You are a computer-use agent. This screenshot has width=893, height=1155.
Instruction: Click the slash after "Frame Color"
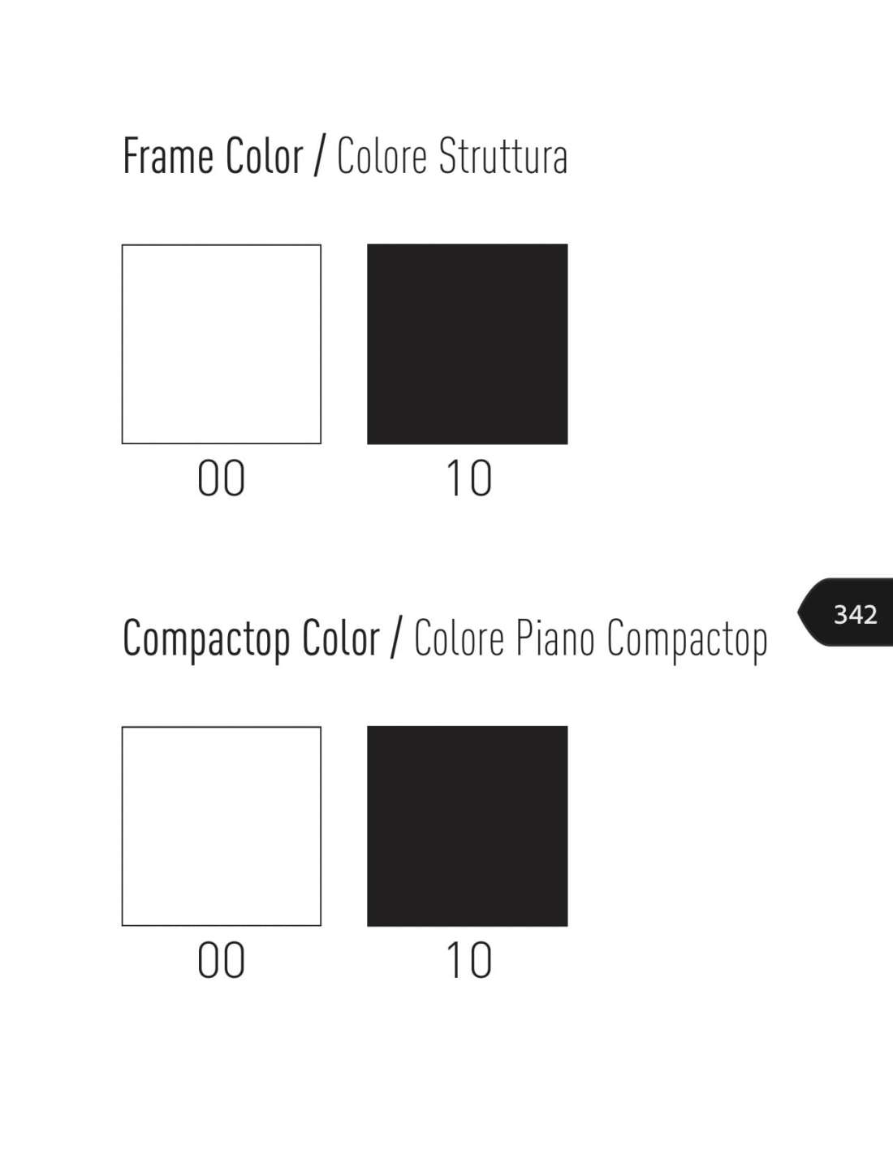pos(319,156)
